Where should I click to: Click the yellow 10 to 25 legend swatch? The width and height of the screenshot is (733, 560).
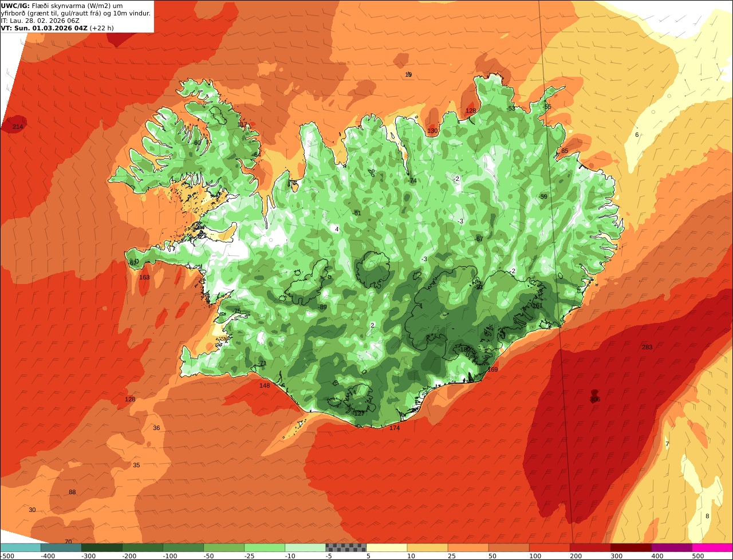click(x=427, y=547)
